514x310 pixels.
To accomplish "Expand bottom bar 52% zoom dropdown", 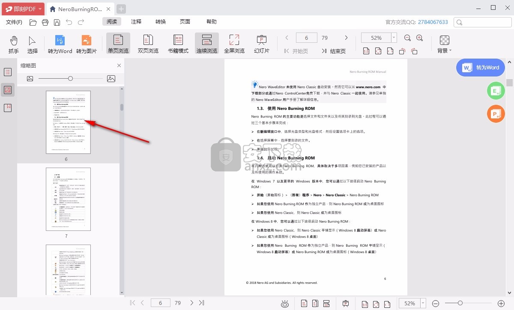I will point(424,303).
